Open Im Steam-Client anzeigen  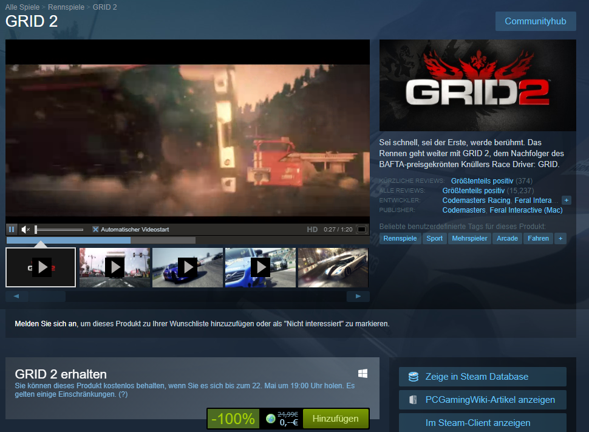(x=483, y=423)
